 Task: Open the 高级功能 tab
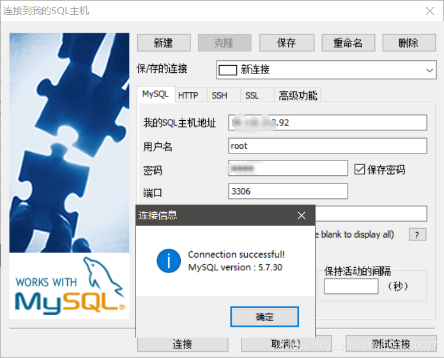[x=298, y=95]
